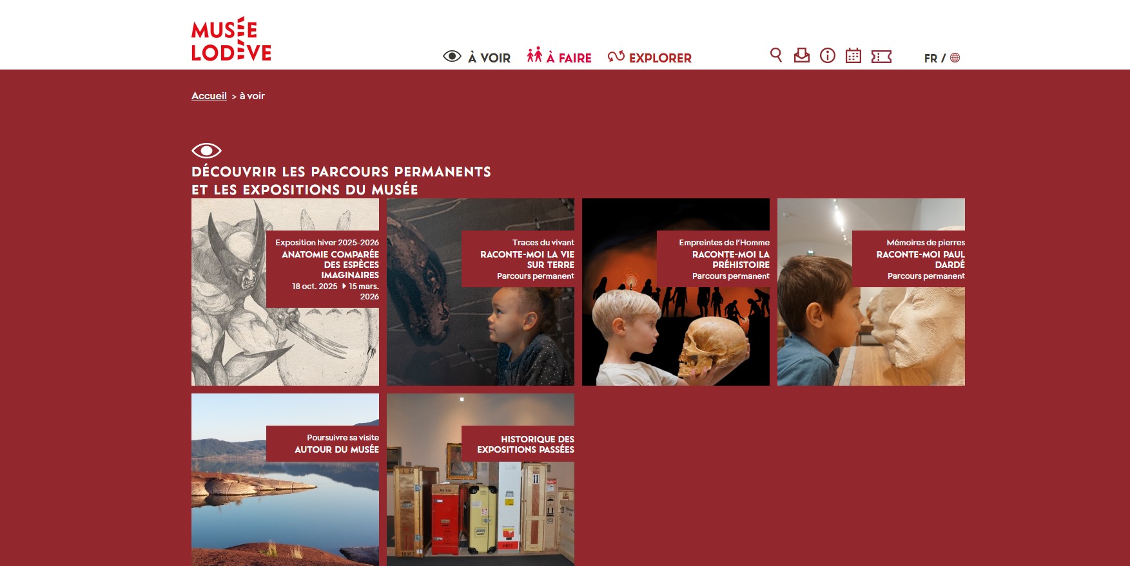Open the practical info circle icon
Screen dimensions: 1130x566
[828, 55]
